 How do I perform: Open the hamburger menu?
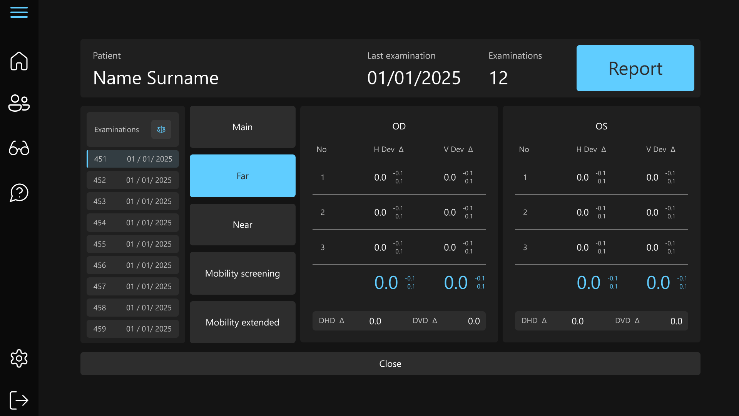click(x=19, y=12)
